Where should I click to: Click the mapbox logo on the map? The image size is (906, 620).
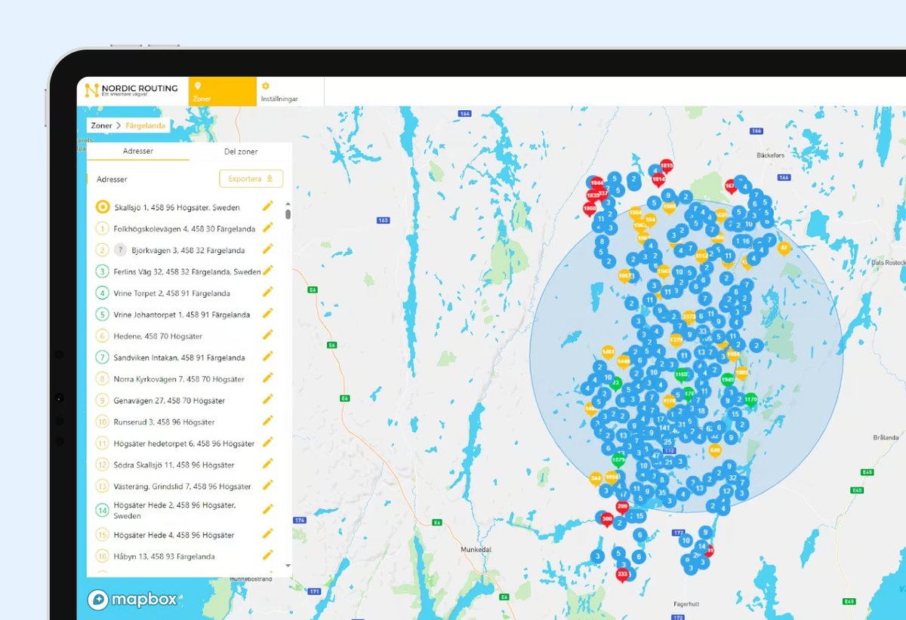132,600
